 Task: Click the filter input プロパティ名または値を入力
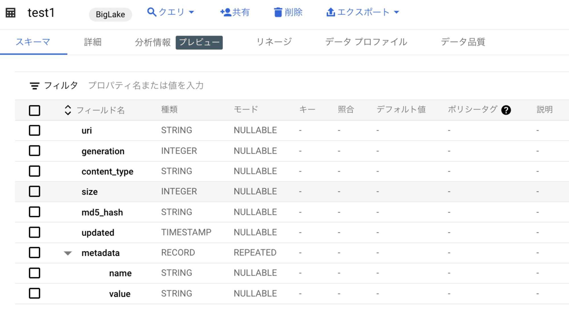point(146,85)
